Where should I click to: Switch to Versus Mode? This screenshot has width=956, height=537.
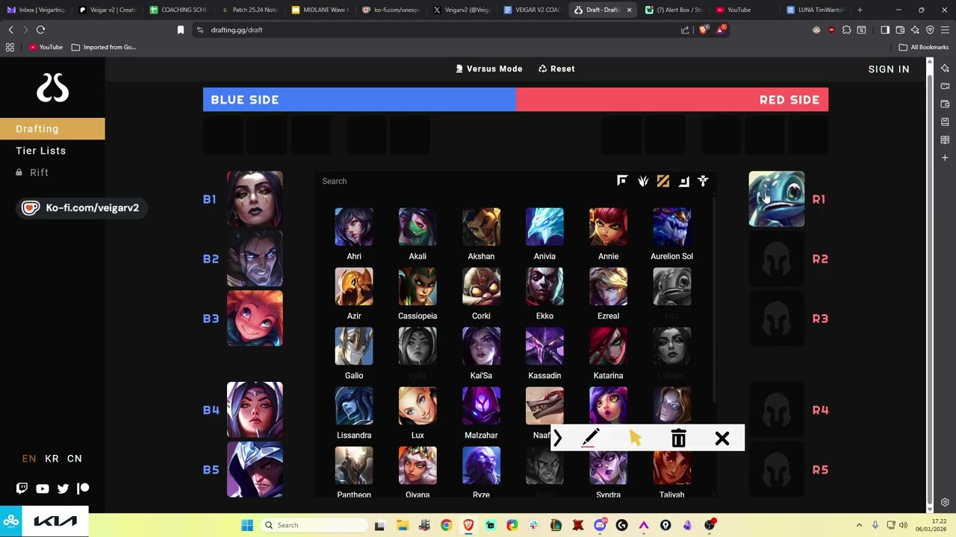pyautogui.click(x=489, y=69)
